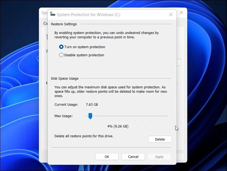Click the Max Usage slider handle
The height and width of the screenshot is (171, 227).
pyautogui.click(x=90, y=116)
